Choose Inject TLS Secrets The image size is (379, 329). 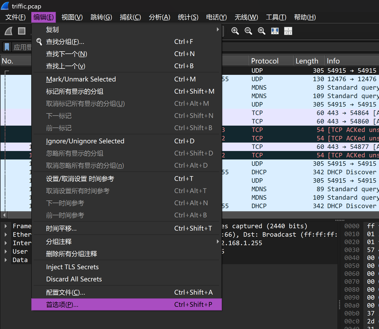(x=127, y=267)
